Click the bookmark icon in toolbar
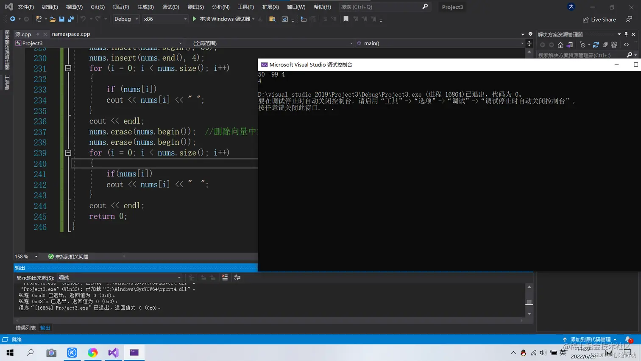The image size is (641, 361). click(x=346, y=19)
